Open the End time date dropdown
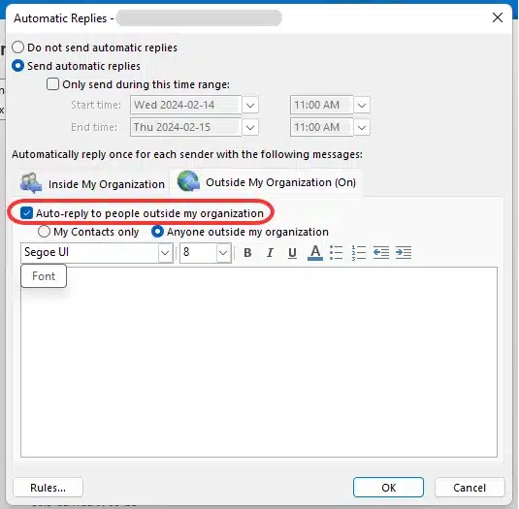 click(250, 127)
